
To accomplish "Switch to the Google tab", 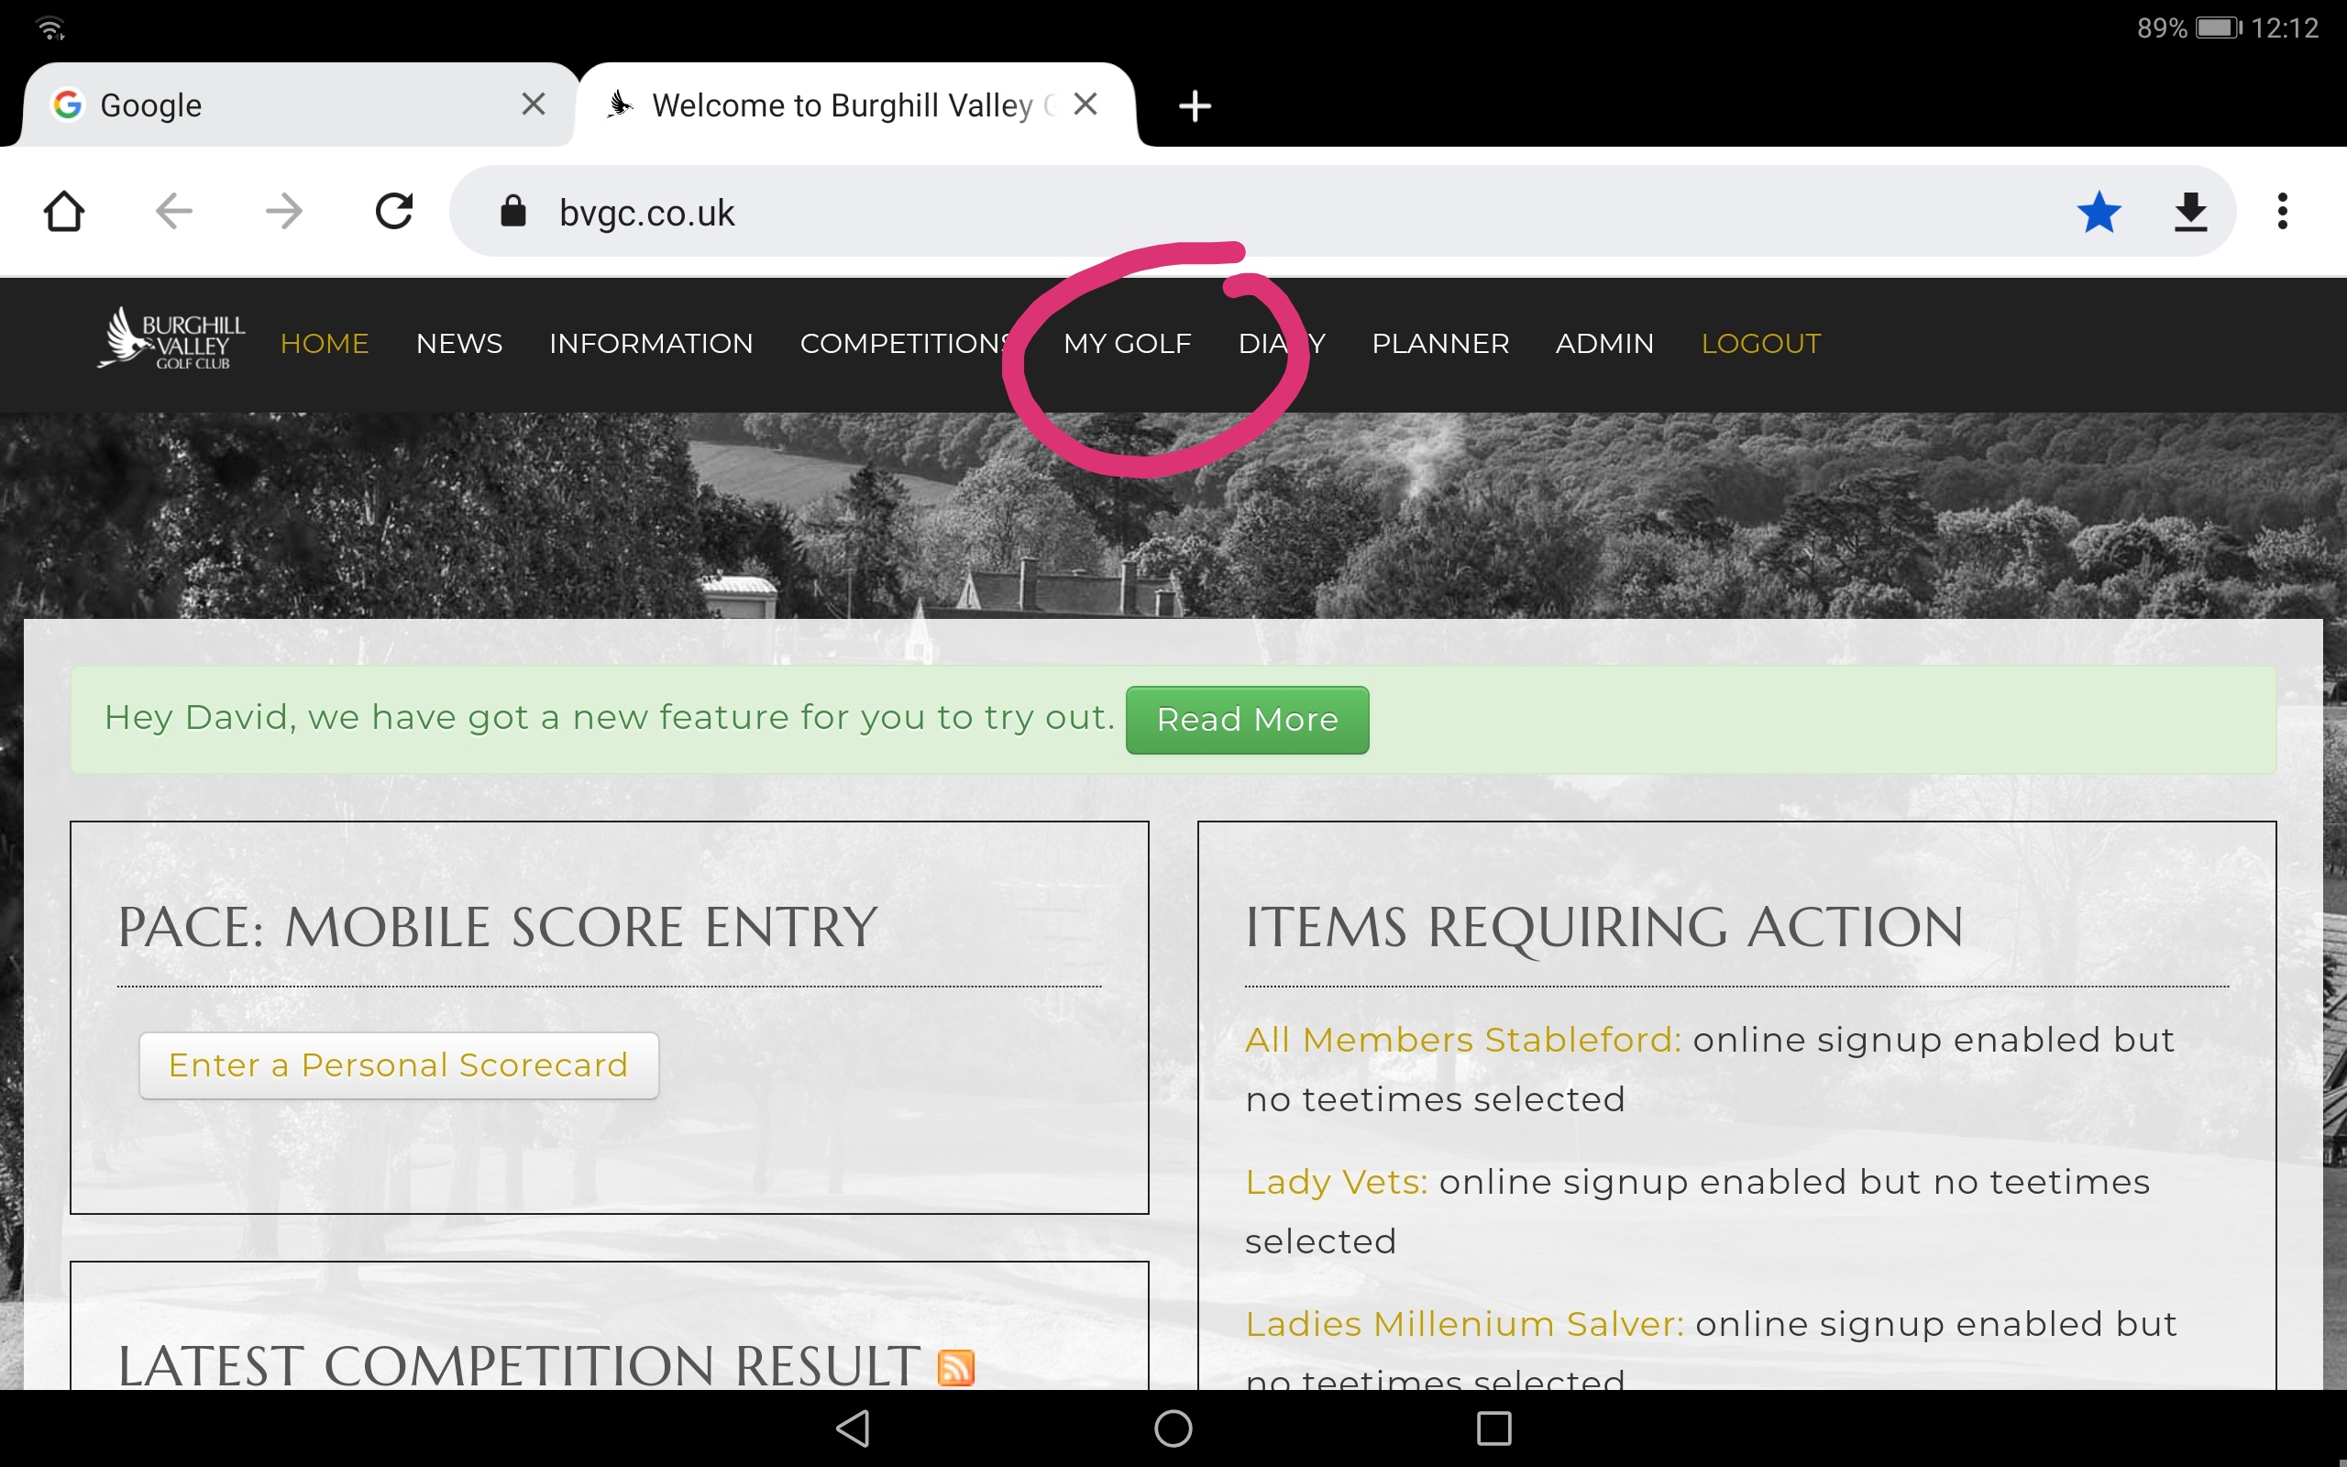I will (299, 105).
